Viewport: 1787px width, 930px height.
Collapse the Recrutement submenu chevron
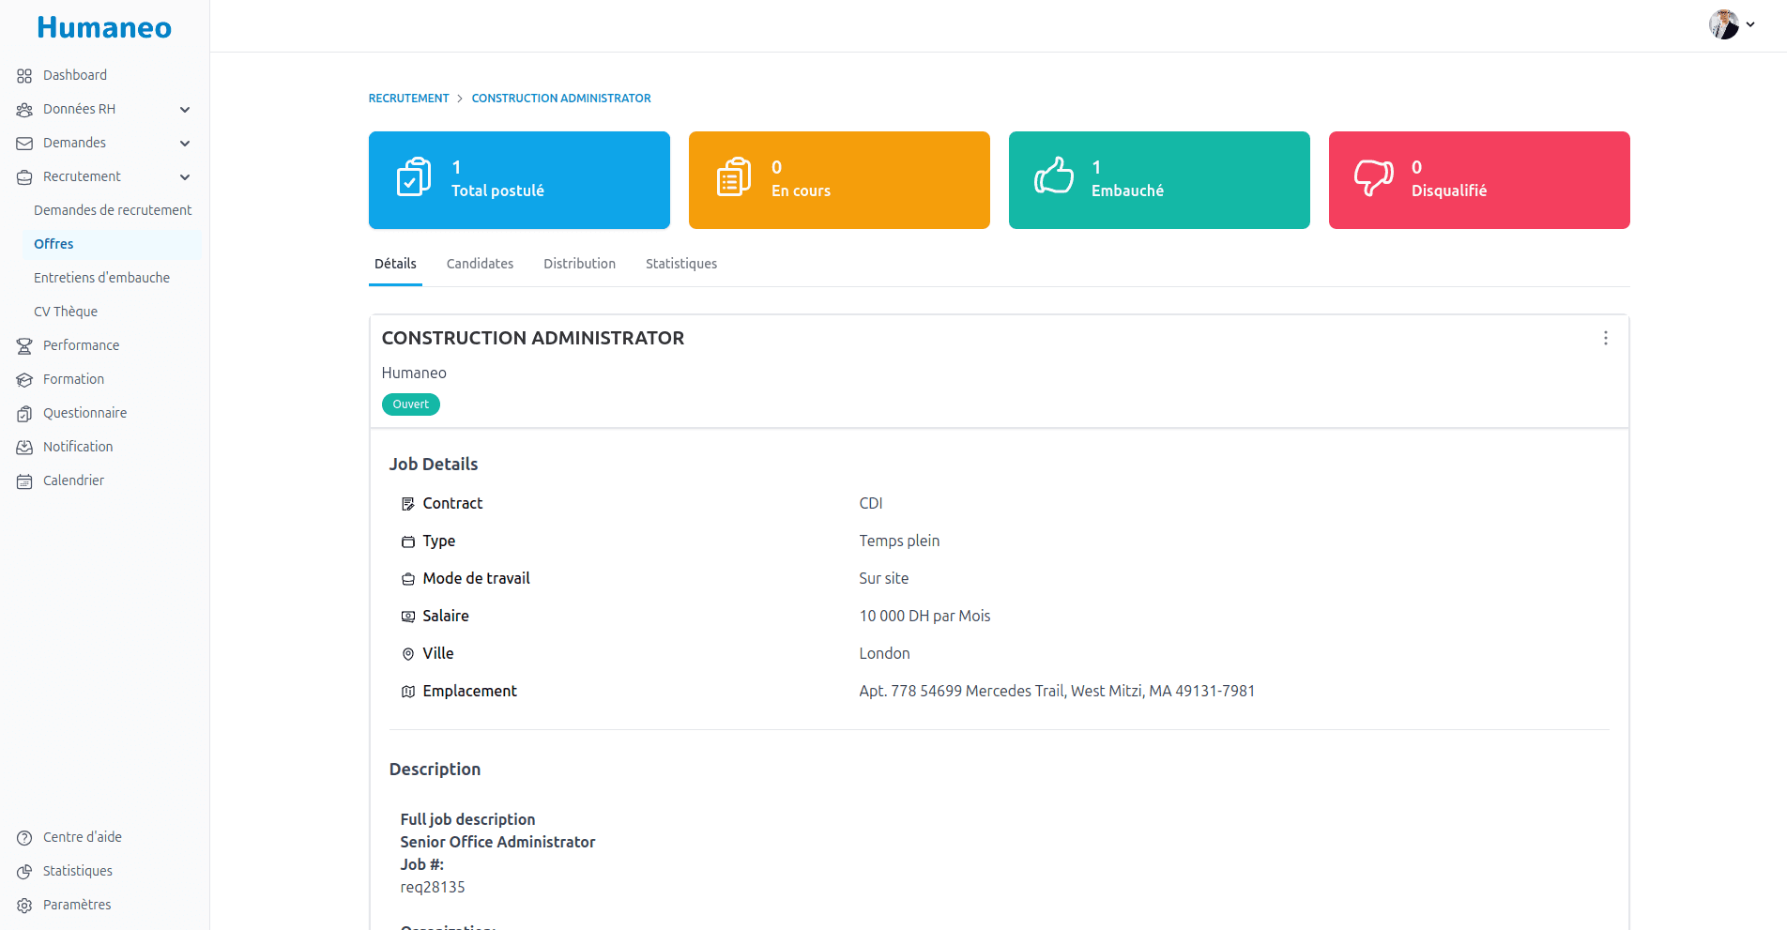point(185,177)
